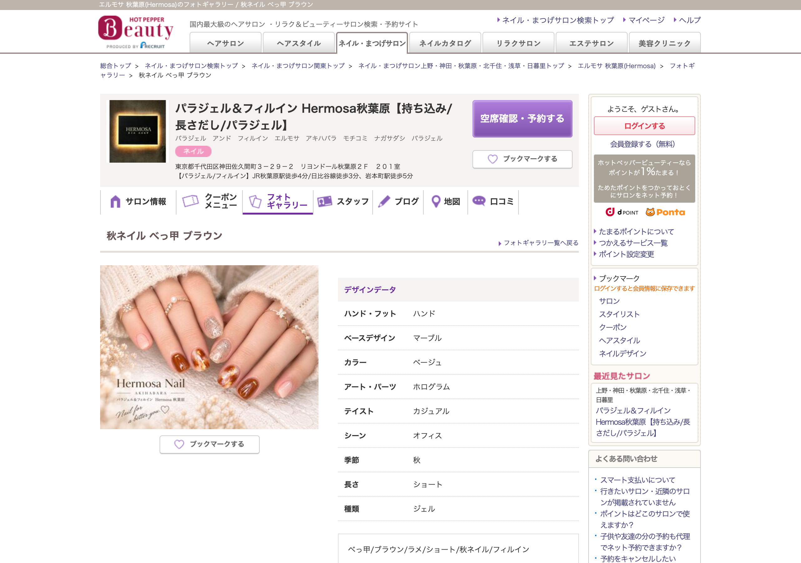Screen dimensions: 801x563
Task: Go back via フォトギャラリー一覧へ戻る link
Action: [x=541, y=243]
